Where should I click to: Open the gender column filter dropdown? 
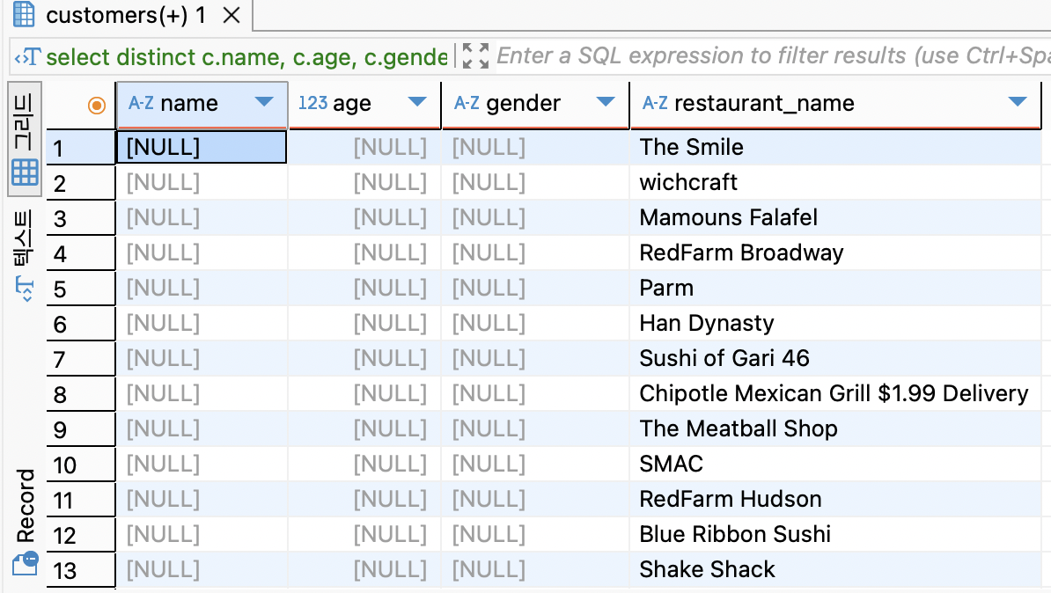pos(606,102)
